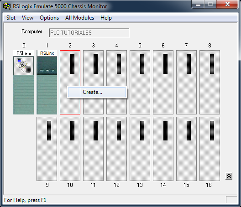Select empty slot 10
Viewport: 241px width, 207px height.
[70, 149]
